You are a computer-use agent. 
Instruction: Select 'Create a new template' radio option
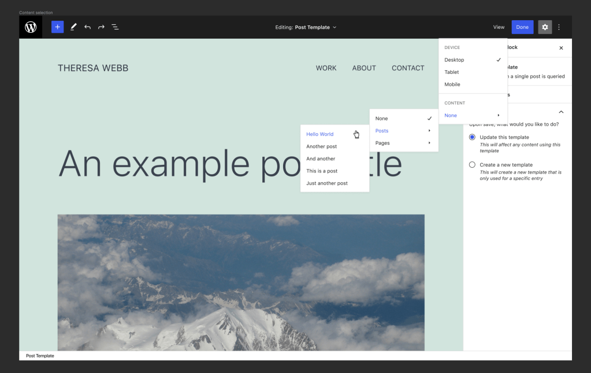[x=472, y=165]
